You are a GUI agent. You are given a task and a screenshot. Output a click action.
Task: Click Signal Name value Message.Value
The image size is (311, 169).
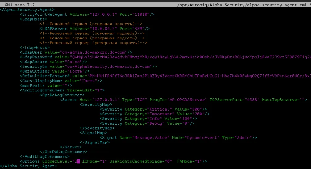[151, 138]
